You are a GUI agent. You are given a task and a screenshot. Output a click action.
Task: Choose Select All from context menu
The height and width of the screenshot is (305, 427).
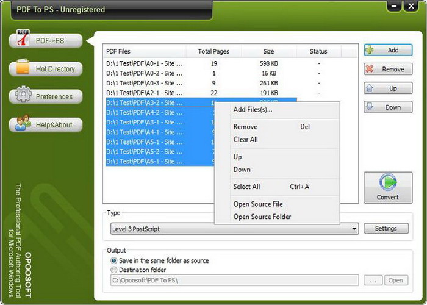point(277,187)
